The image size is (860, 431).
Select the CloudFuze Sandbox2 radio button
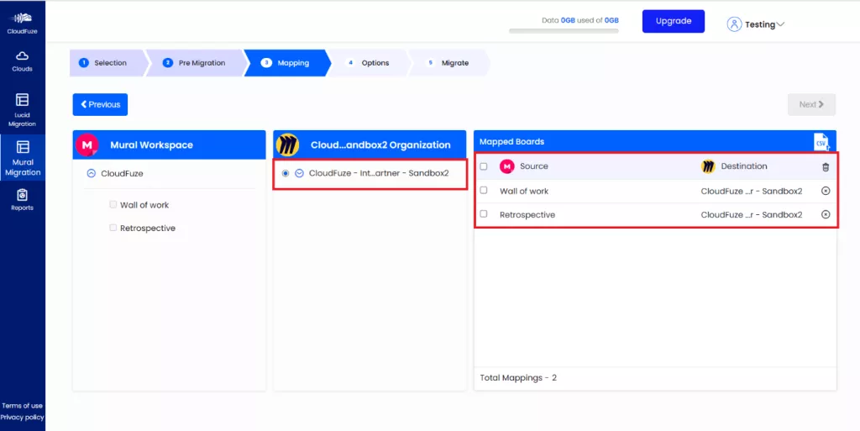pyautogui.click(x=286, y=173)
